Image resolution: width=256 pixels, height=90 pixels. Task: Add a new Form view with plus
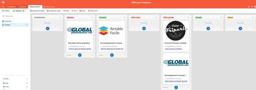pyautogui.click(x=27, y=87)
